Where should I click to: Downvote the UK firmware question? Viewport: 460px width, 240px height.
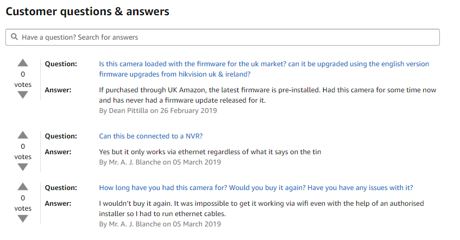[23, 95]
